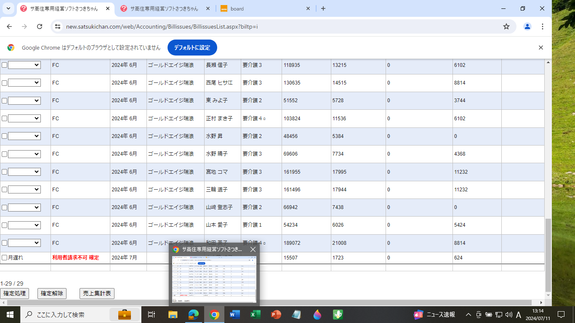575x323 pixels.
Task: Expand the dropdown in 西尾 ヒサエ row
Action: (24, 83)
